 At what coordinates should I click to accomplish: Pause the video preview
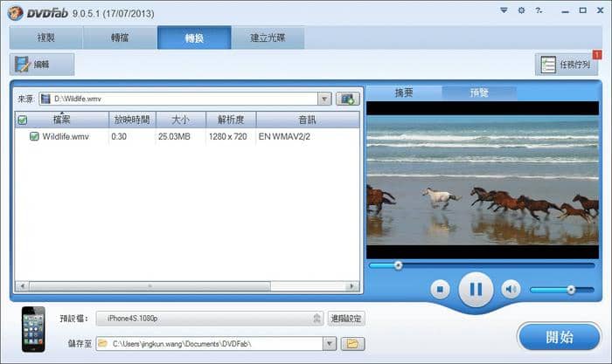[476, 289]
